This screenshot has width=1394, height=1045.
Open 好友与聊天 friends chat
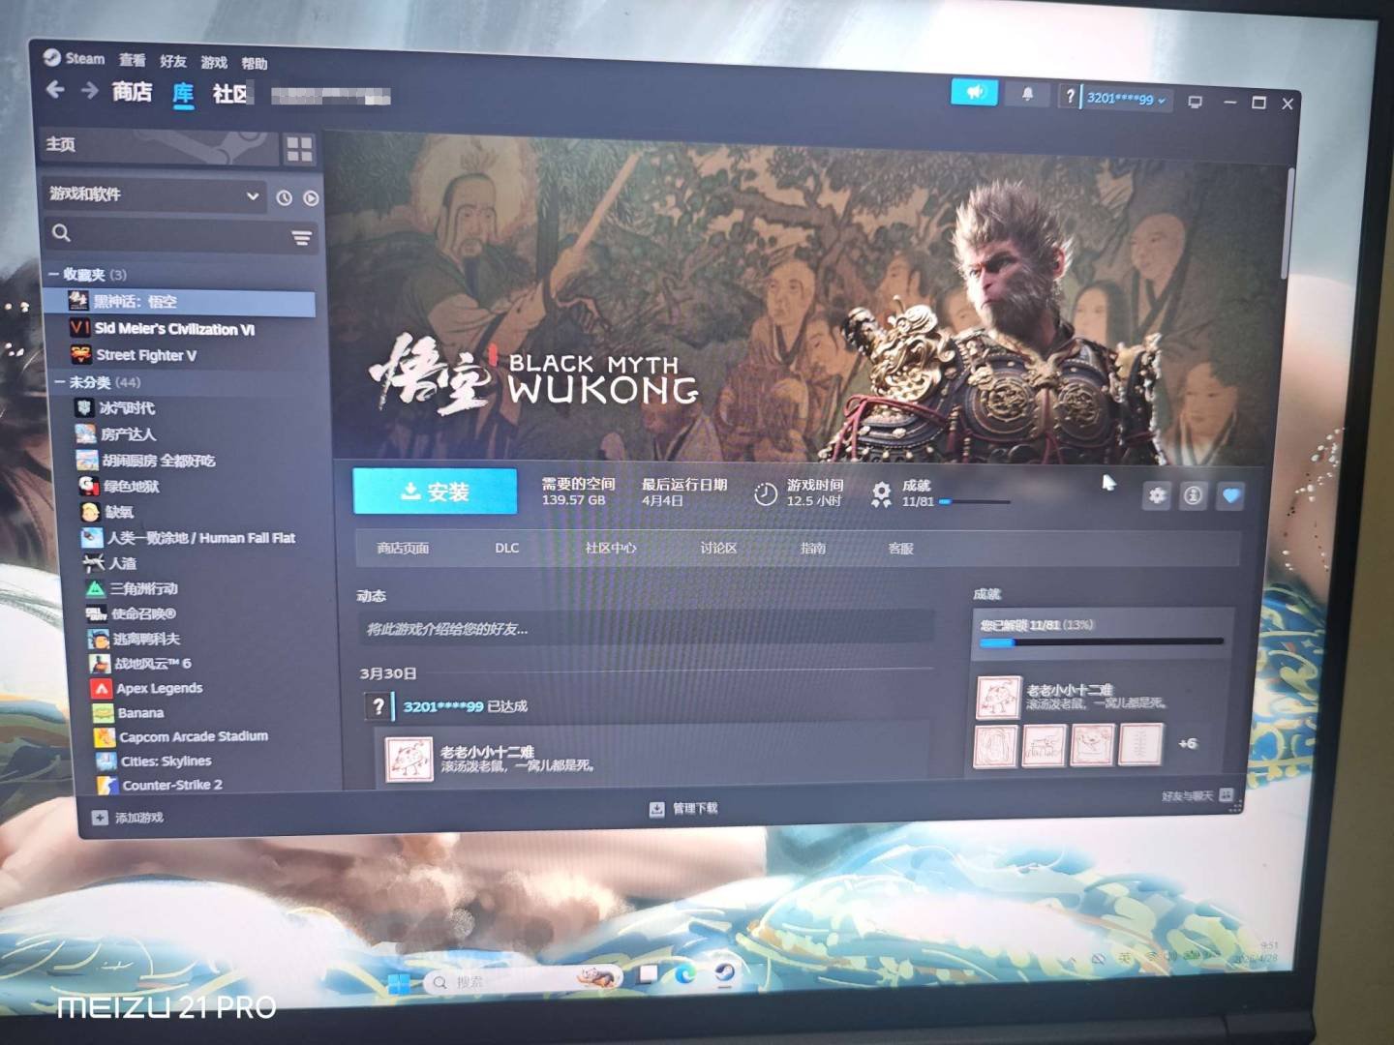tap(1197, 795)
